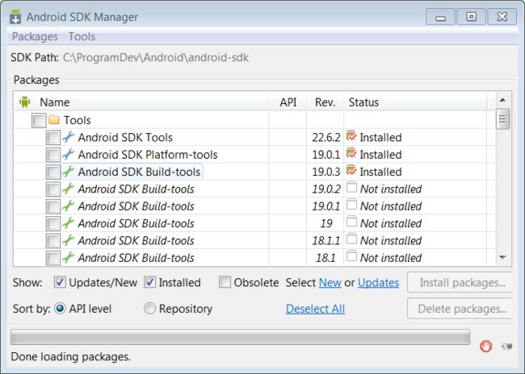Click the Tools folder icon
This screenshot has width=525, height=374.
54,119
